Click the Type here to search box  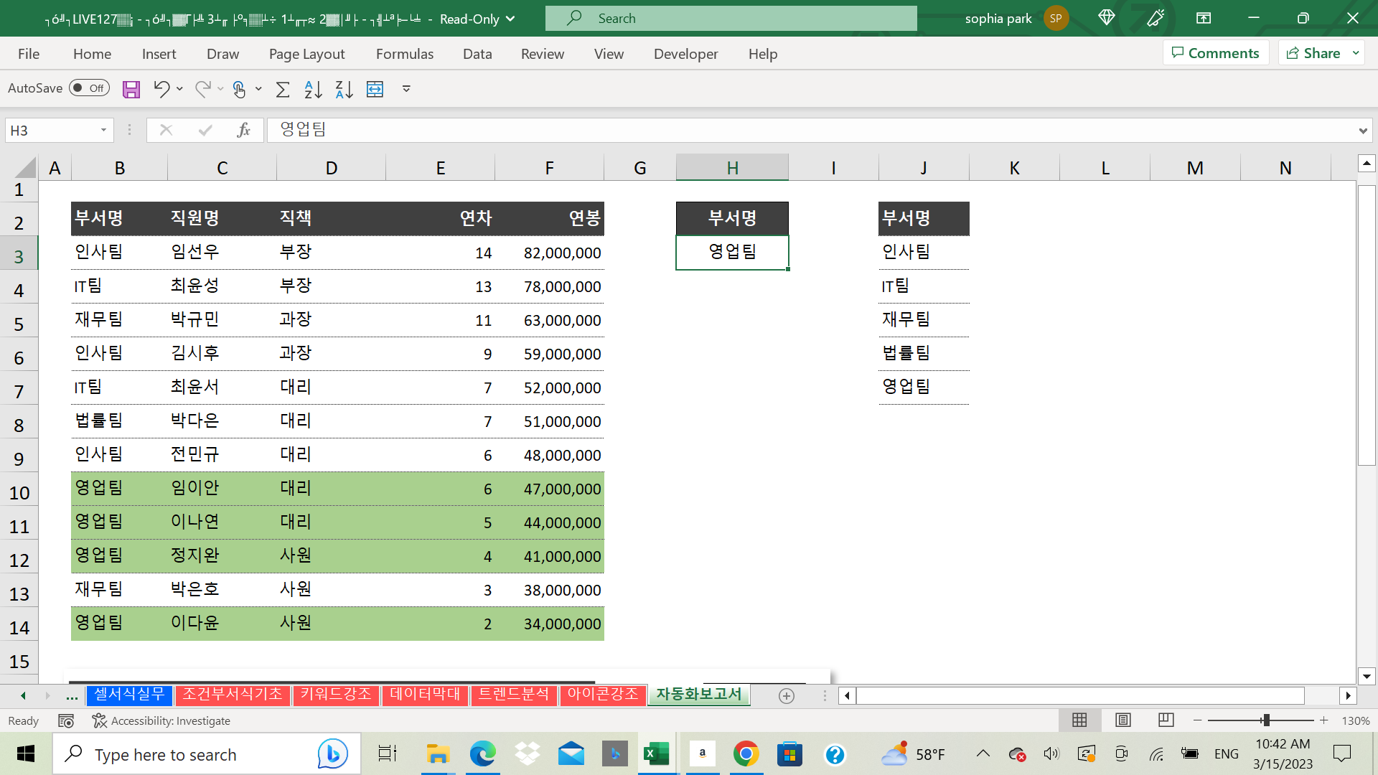pyautogui.click(x=207, y=754)
